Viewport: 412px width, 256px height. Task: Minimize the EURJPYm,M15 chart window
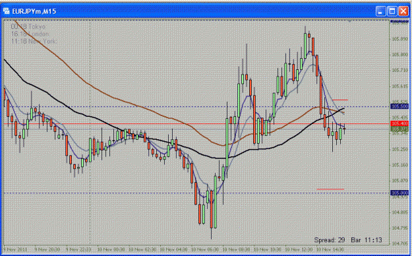[x=380, y=11]
